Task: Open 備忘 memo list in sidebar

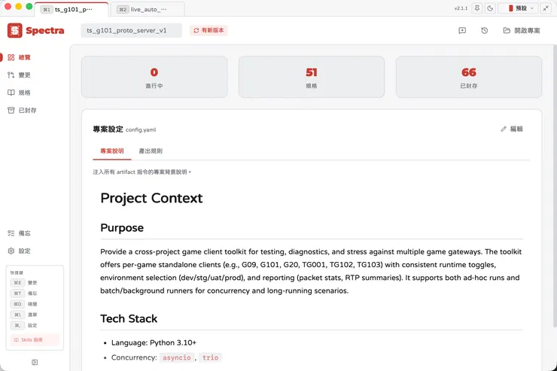Action: point(24,233)
